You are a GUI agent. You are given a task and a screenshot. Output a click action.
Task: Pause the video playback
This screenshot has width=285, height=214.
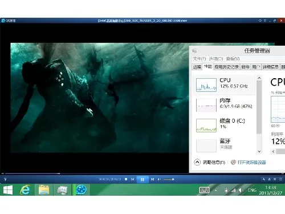coord(142,179)
